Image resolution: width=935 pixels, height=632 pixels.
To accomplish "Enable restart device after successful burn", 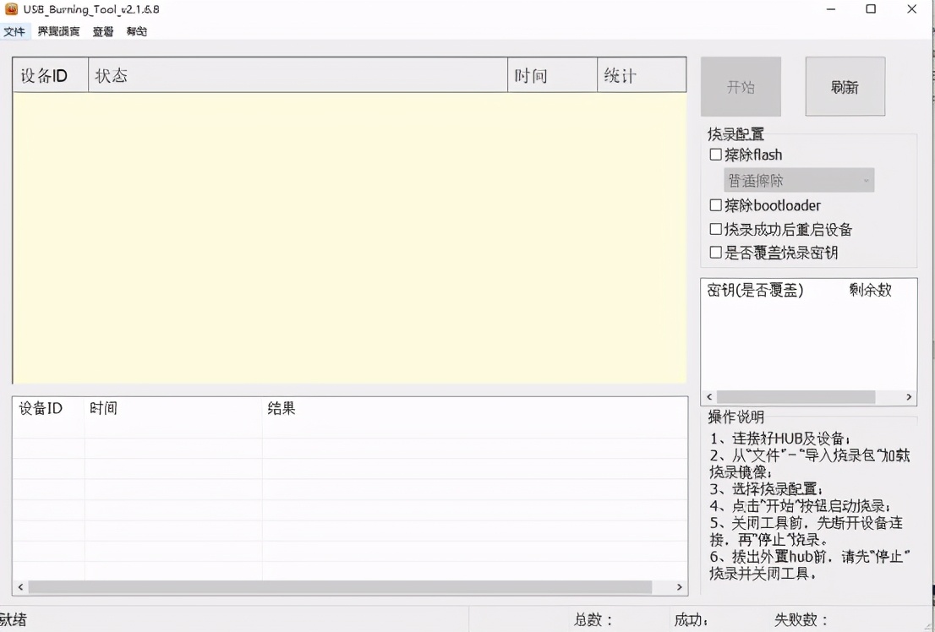I will [x=714, y=229].
